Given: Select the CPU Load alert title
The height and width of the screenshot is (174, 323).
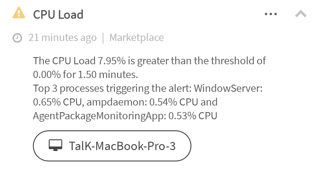Looking at the screenshot, I should point(58,14).
